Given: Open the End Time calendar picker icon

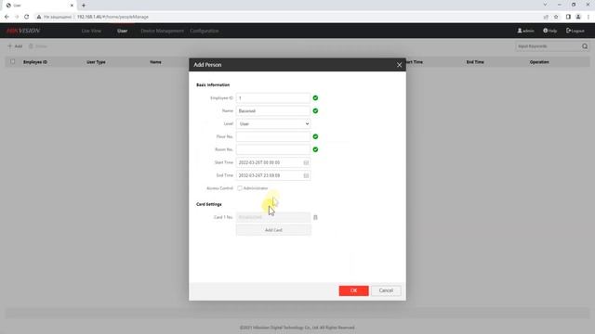Looking at the screenshot, I should point(306,175).
